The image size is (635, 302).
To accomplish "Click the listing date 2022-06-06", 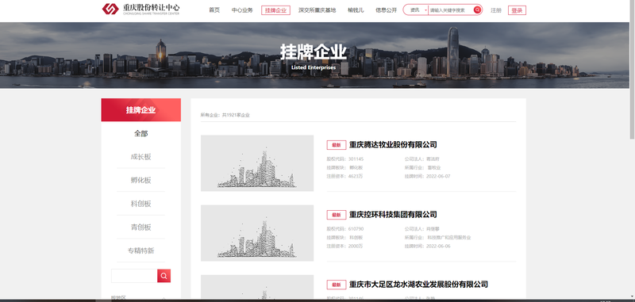I will 438,247.
